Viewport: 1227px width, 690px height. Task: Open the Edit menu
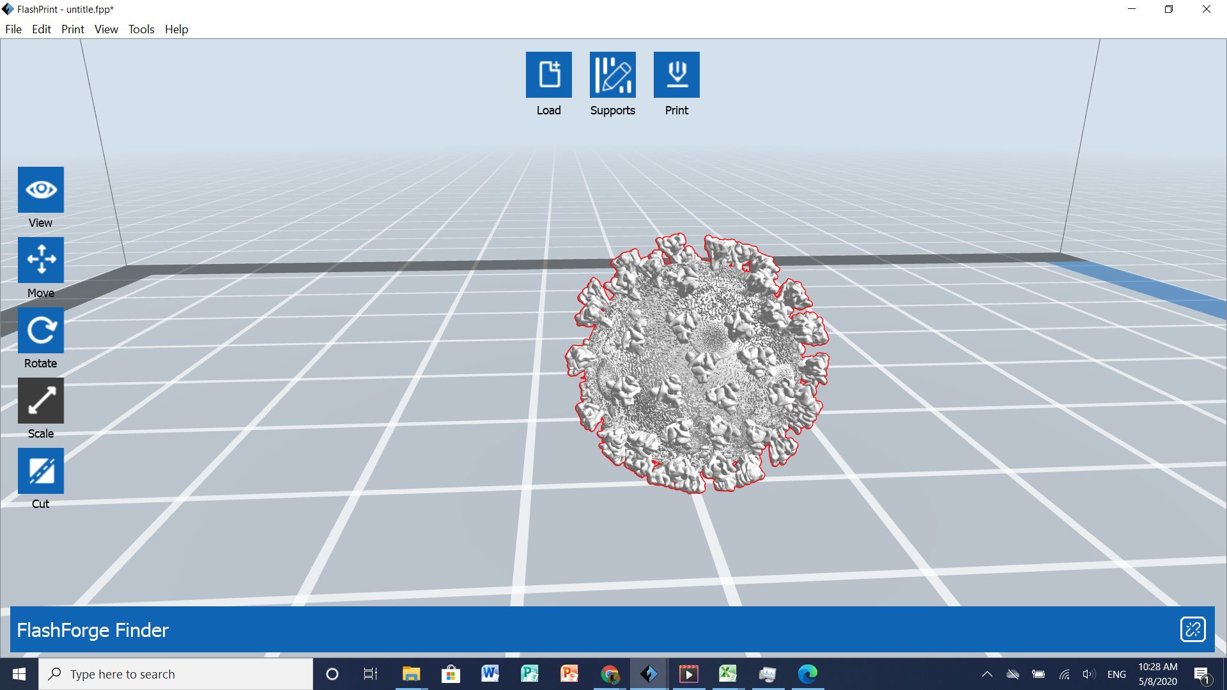[x=42, y=29]
